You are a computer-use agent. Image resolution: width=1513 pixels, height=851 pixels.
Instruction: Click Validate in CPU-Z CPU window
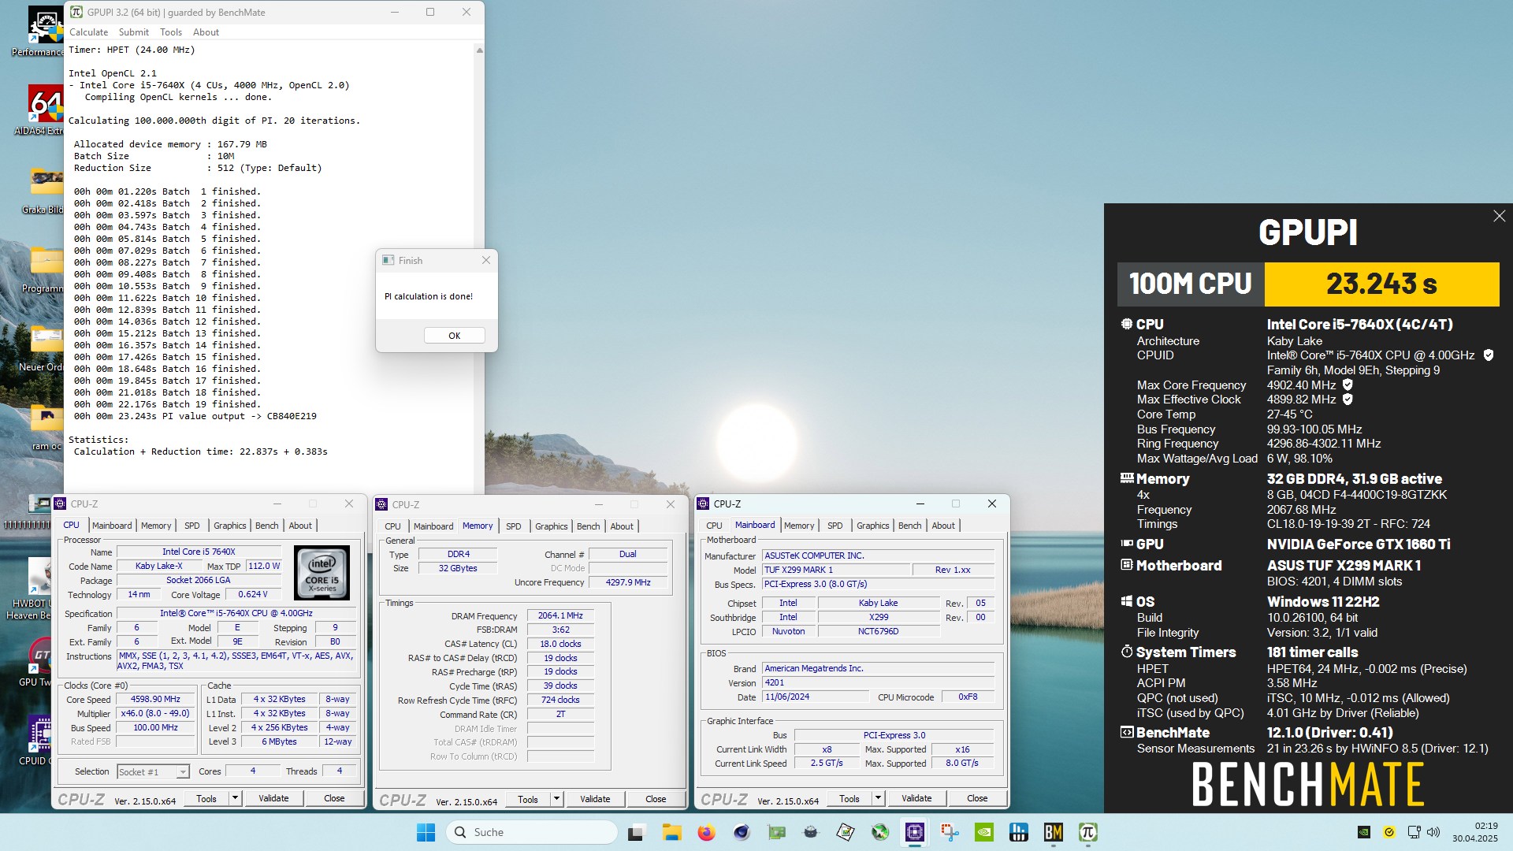coord(273,798)
